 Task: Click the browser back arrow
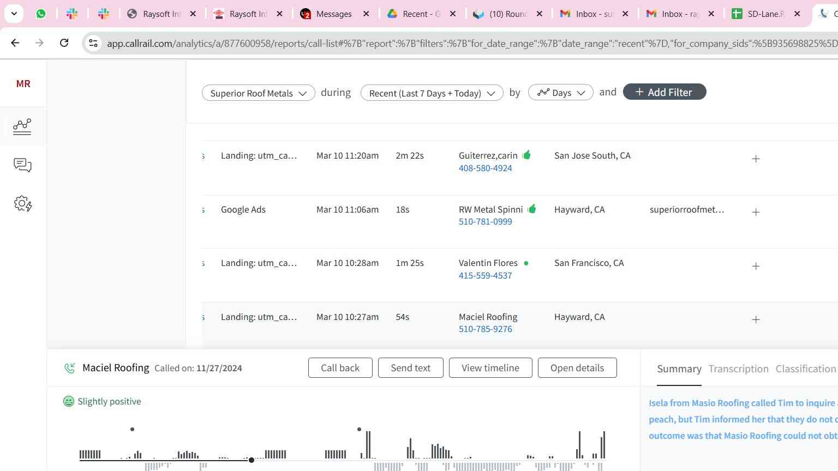coord(15,43)
